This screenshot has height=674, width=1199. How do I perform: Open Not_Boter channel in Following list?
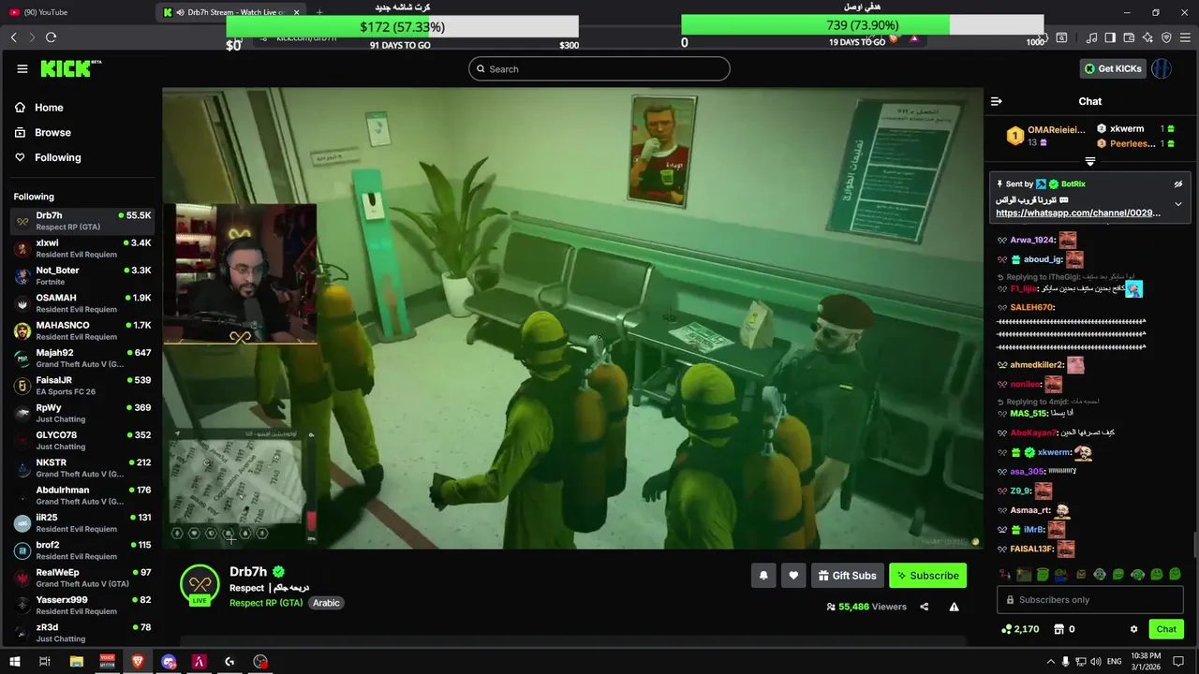(x=82, y=275)
